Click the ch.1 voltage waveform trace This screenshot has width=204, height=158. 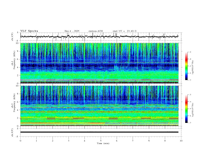pos(99,36)
